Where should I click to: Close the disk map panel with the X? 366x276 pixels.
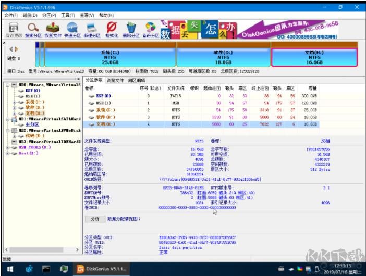tap(4, 43)
